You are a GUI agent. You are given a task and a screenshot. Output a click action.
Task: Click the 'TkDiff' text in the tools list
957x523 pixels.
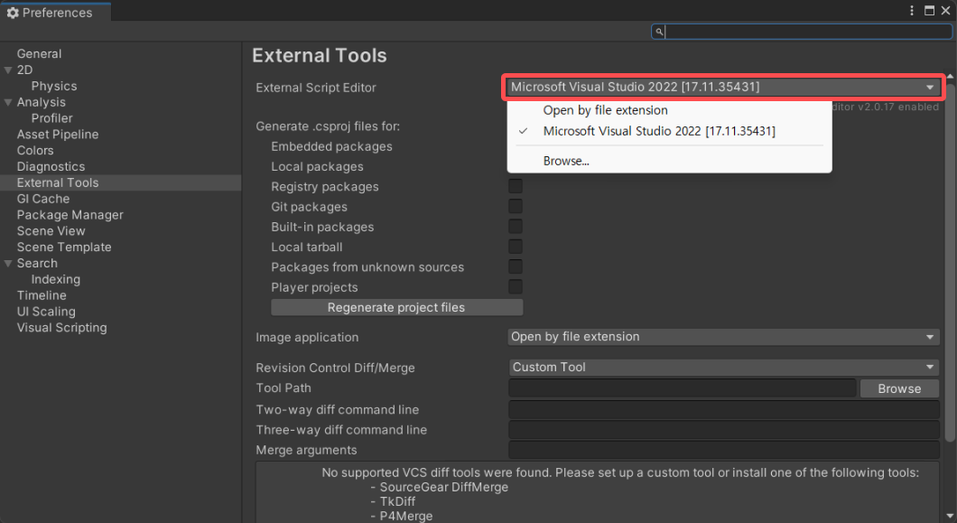tap(397, 501)
